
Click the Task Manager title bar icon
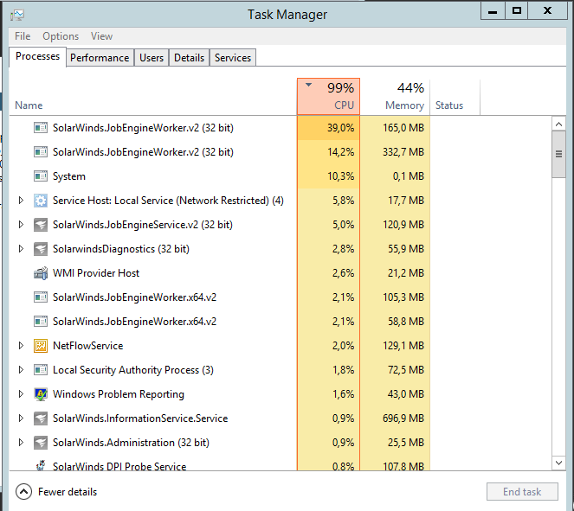coord(17,15)
